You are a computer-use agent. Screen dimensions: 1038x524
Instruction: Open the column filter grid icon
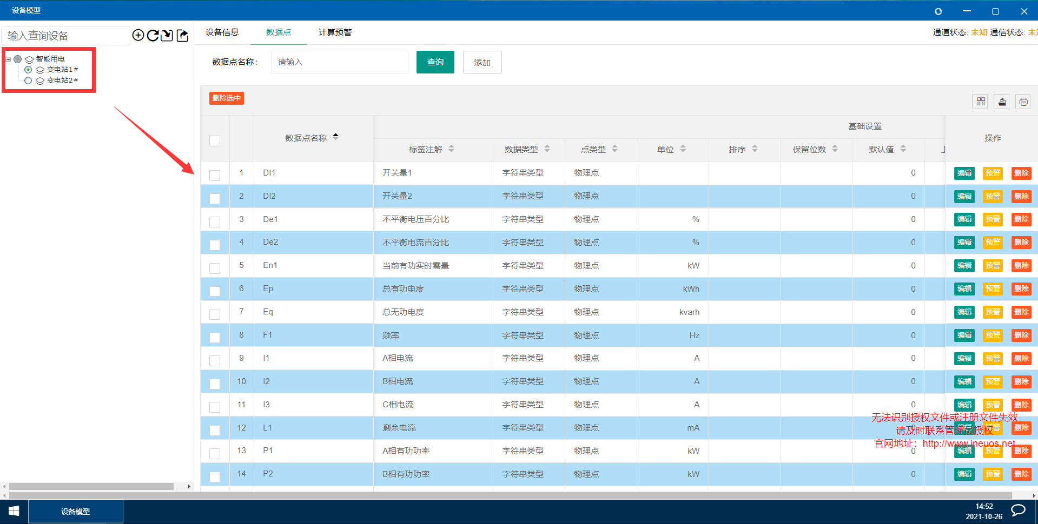(981, 102)
